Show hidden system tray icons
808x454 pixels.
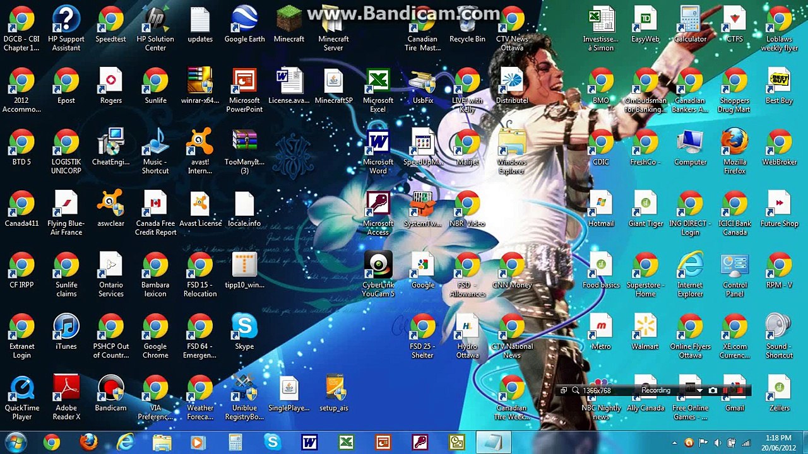click(674, 443)
